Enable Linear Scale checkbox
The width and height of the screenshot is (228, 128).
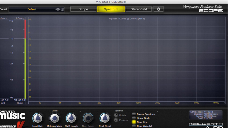coord(134,118)
